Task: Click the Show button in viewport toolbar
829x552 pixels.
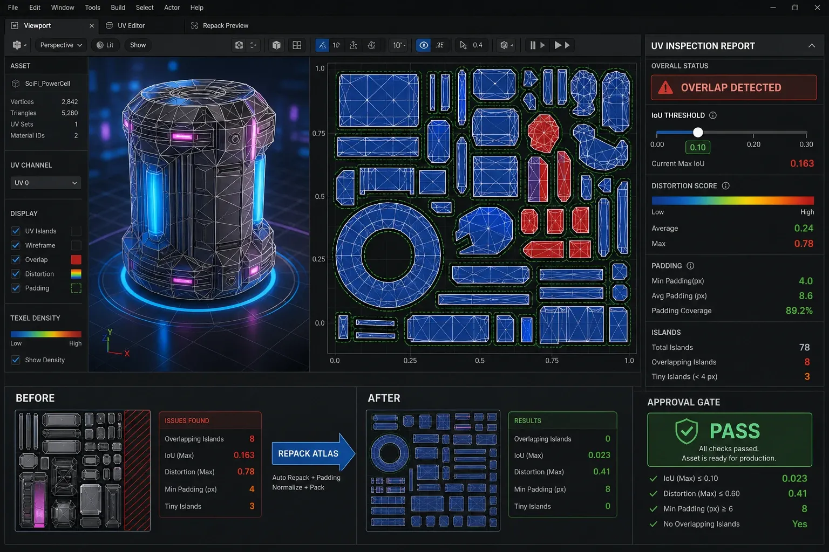Action: tap(138, 45)
